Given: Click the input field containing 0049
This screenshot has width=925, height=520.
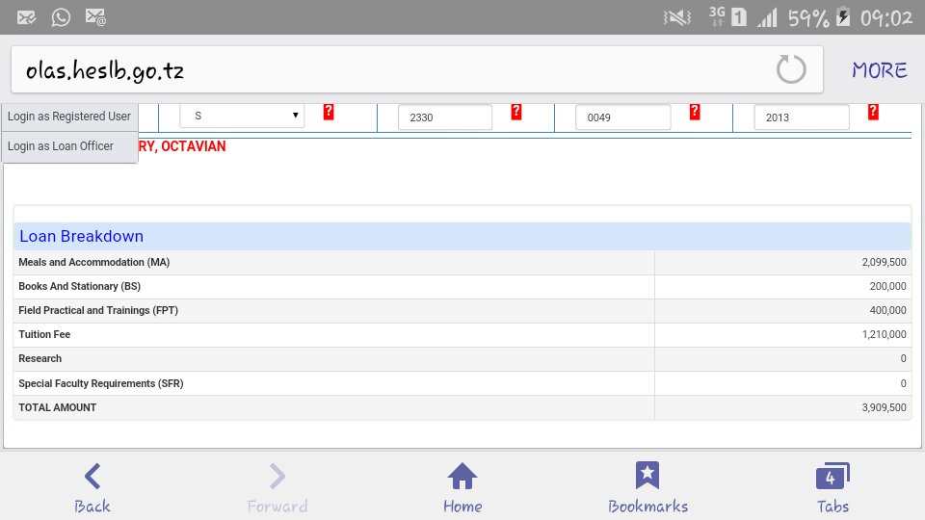Looking at the screenshot, I should tap(623, 117).
